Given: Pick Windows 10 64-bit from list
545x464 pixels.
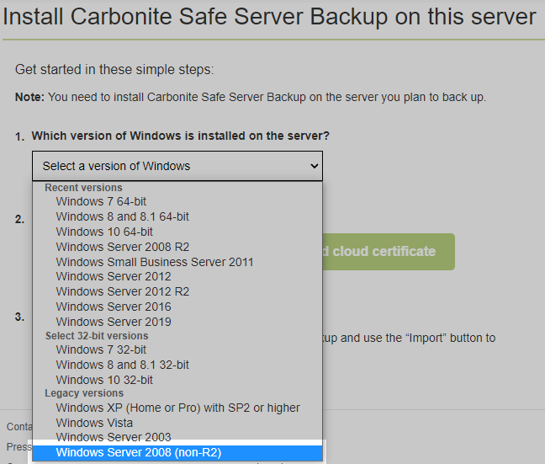Looking at the screenshot, I should point(104,232).
